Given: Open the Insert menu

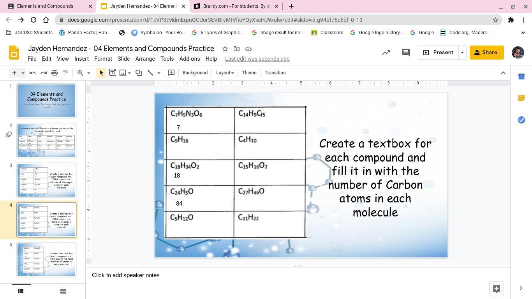Looking at the screenshot, I should (x=81, y=59).
